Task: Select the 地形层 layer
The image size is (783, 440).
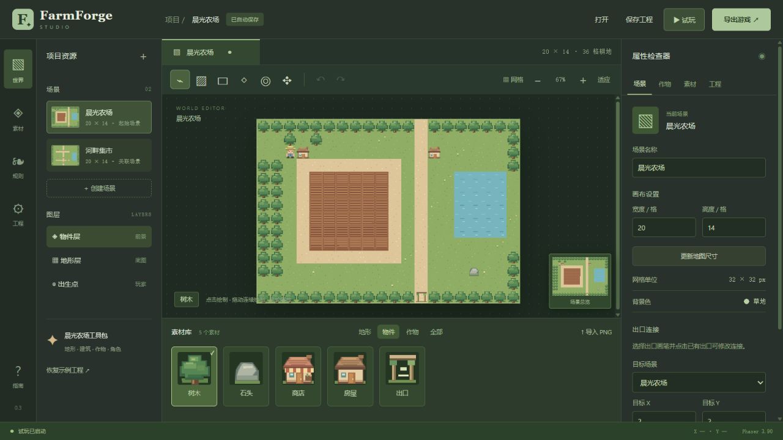Action: 99,260
